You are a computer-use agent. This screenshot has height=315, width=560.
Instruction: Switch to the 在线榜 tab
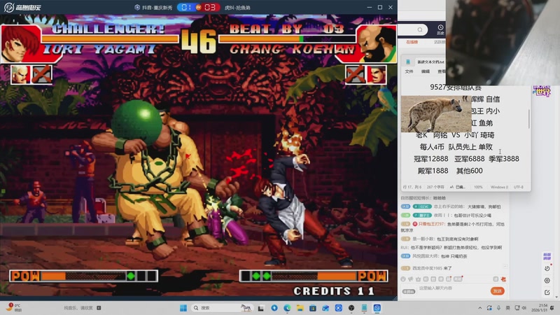point(412,42)
